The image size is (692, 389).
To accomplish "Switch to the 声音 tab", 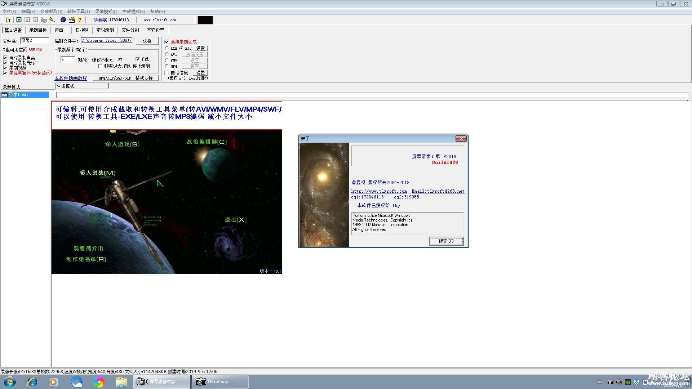I will point(59,30).
